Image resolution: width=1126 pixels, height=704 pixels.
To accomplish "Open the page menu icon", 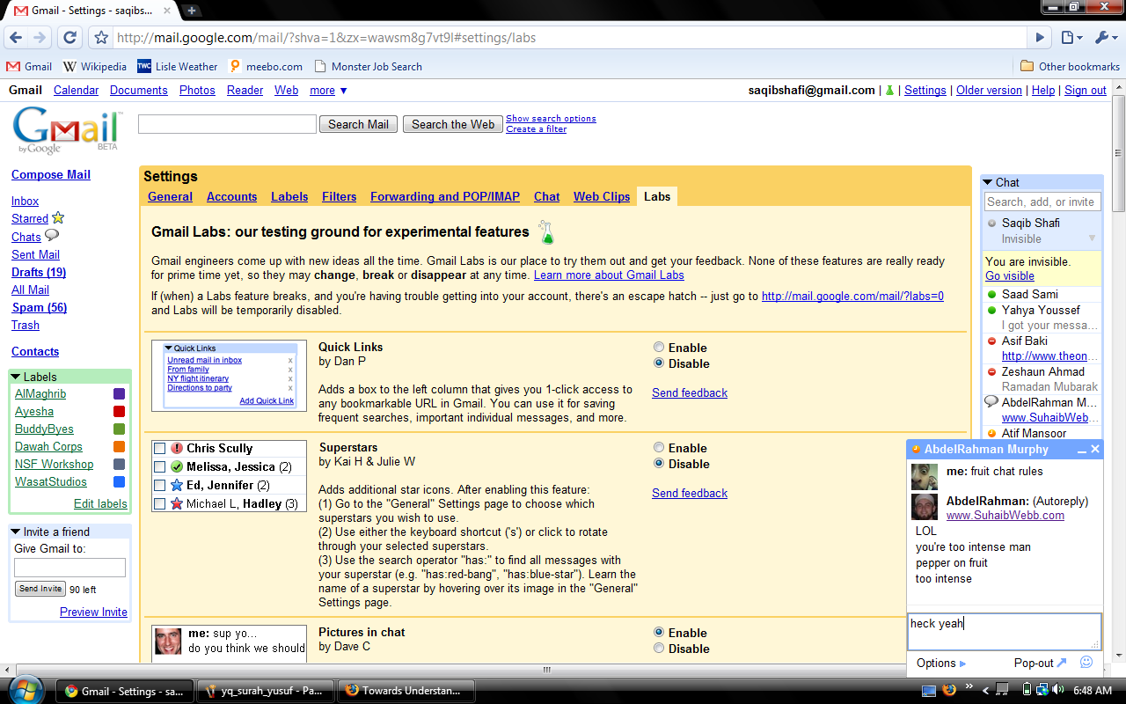I will coord(1070,38).
